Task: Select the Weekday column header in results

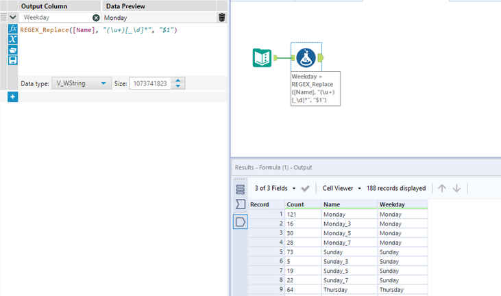Action: tap(402, 204)
